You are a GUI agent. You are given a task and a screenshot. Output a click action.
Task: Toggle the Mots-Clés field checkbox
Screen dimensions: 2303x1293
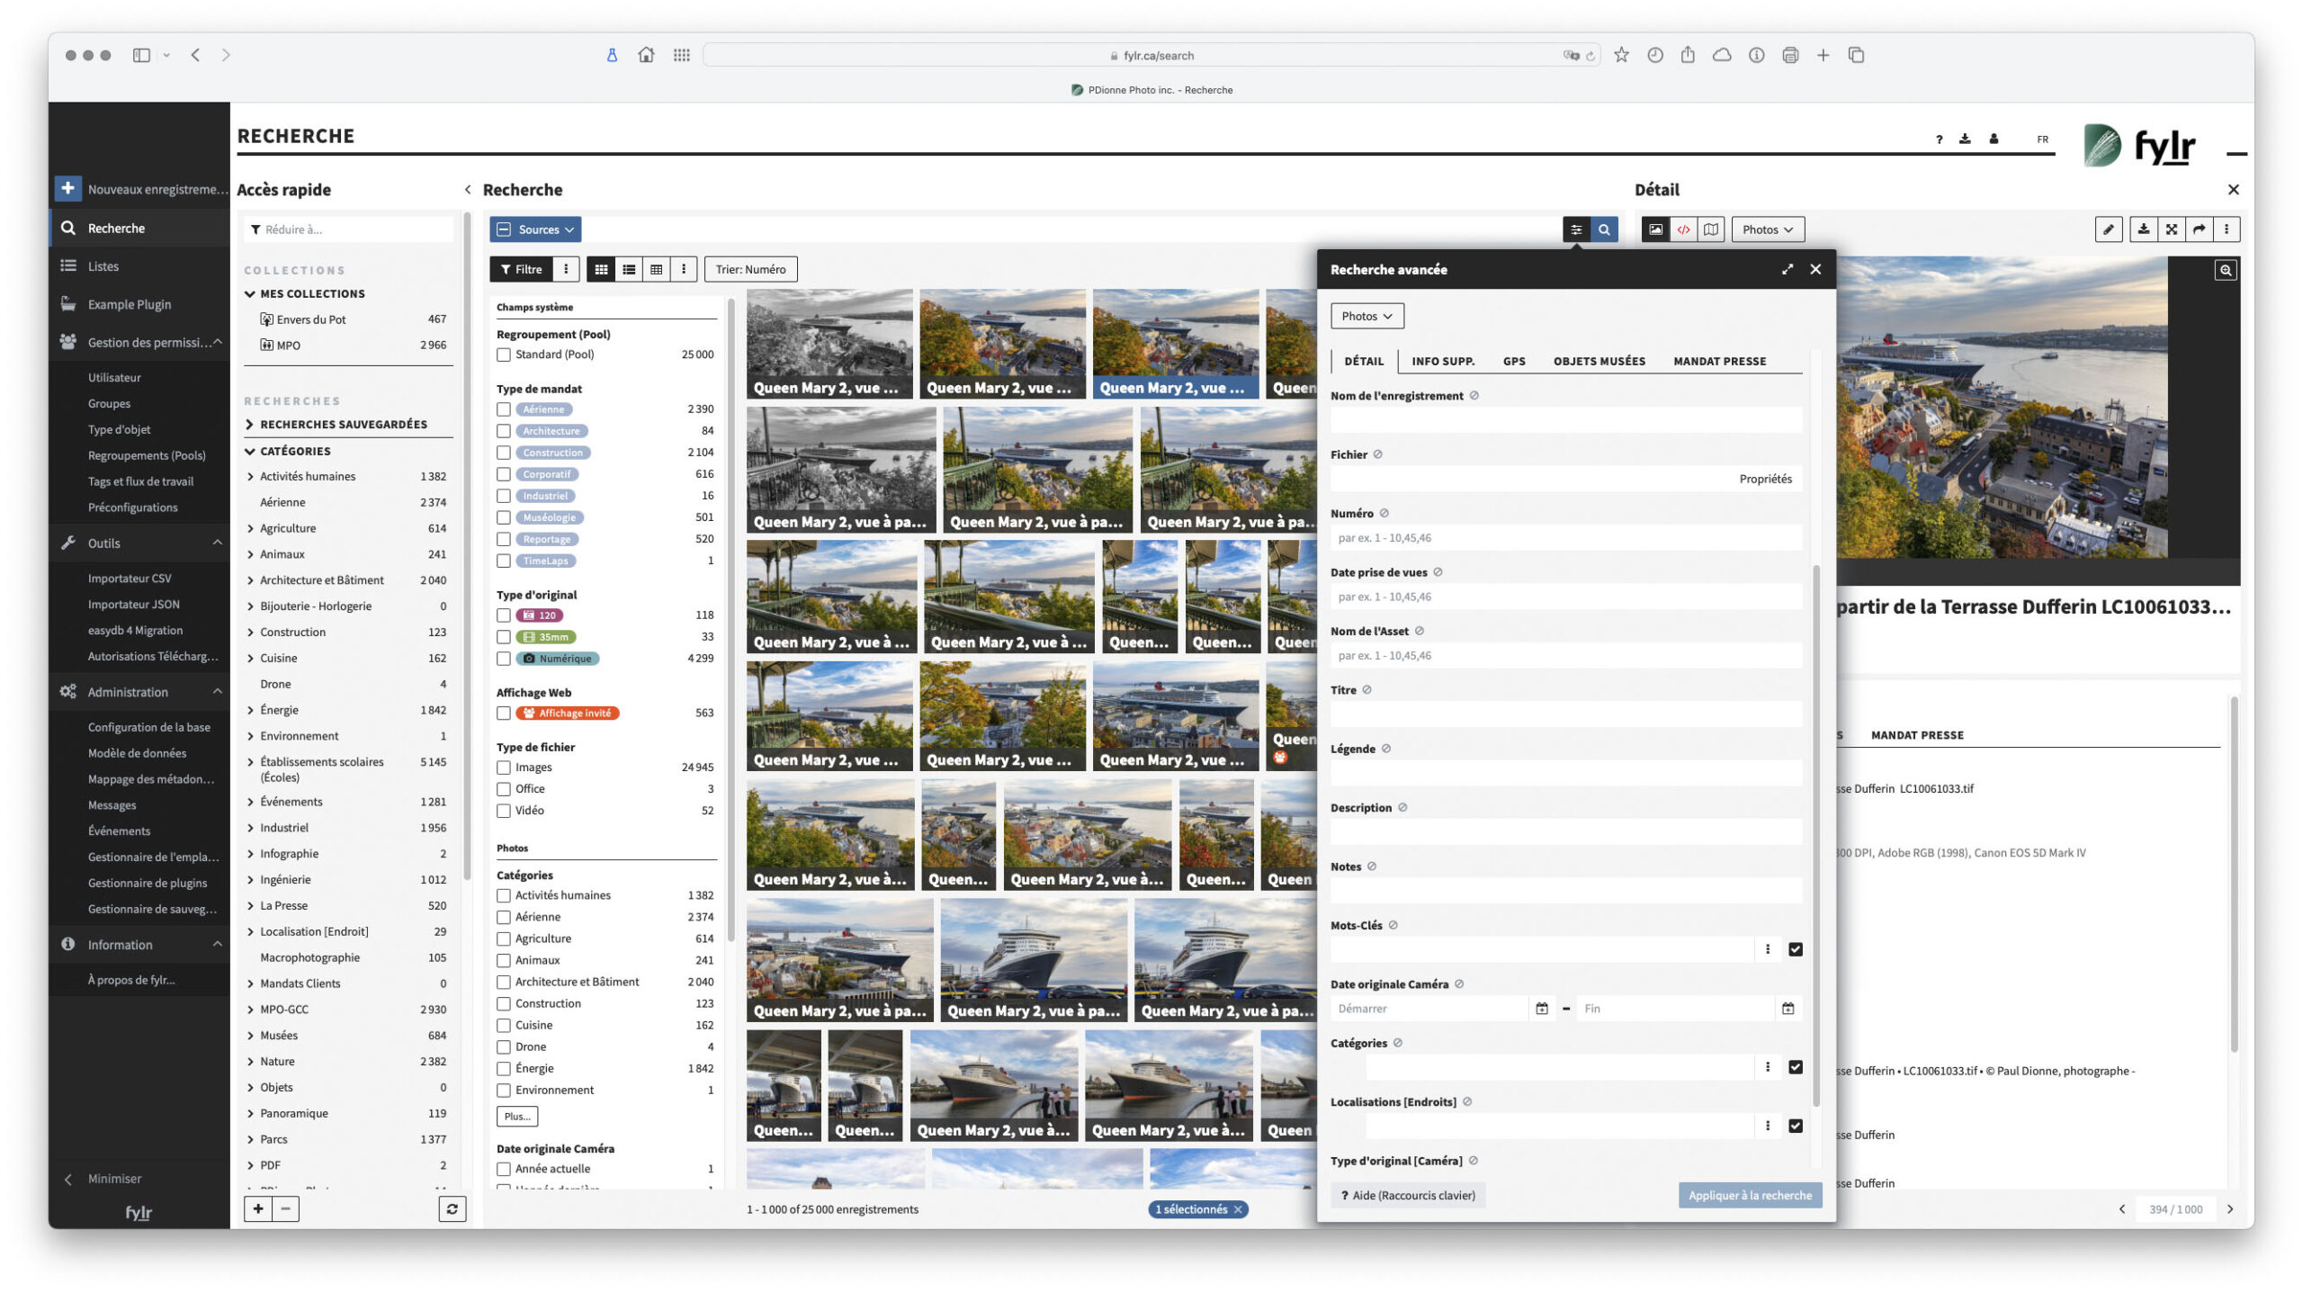(1796, 949)
